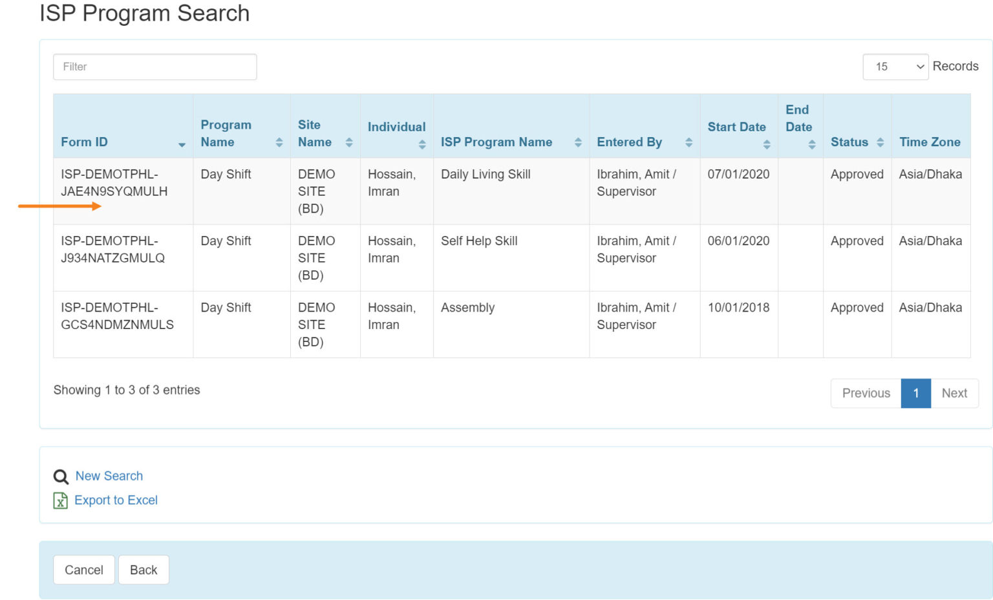
Task: Toggle ISP Program Name column sorting
Action: tap(578, 142)
